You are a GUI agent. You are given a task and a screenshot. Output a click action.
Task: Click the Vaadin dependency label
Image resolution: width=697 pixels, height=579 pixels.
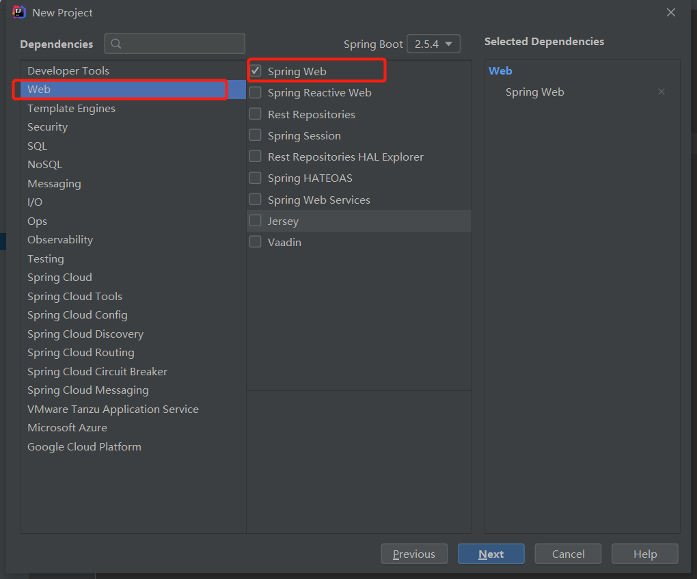click(284, 243)
